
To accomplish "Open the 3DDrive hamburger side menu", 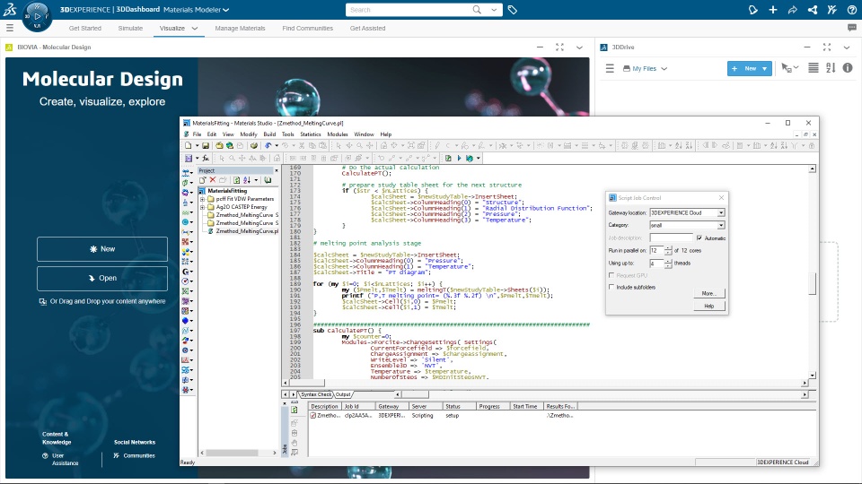I will (x=610, y=69).
